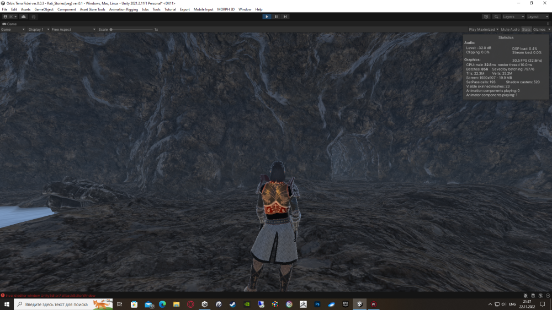Toggle the Stats overlay button

[x=526, y=29]
